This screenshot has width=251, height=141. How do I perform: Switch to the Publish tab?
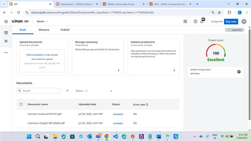pos(65,30)
